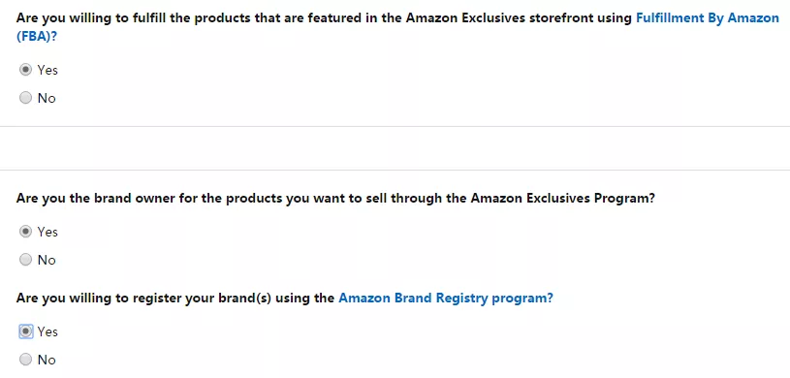The height and width of the screenshot is (378, 790).
Task: Open the Fulfillment By Amazon link
Action: tap(708, 18)
